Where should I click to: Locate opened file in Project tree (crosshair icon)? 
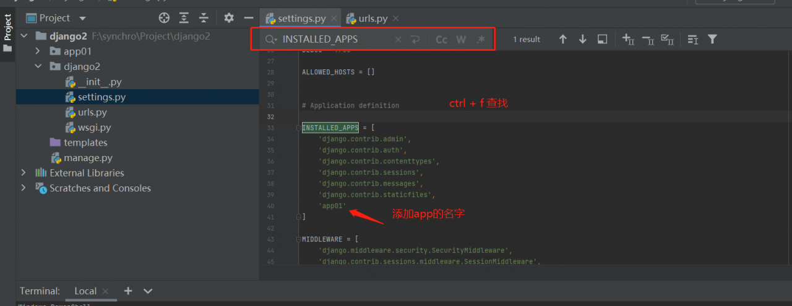[x=164, y=18]
